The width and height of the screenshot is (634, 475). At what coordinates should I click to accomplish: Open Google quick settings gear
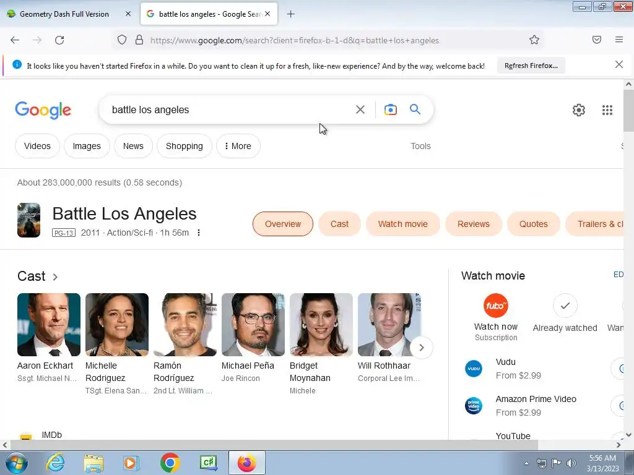point(579,110)
